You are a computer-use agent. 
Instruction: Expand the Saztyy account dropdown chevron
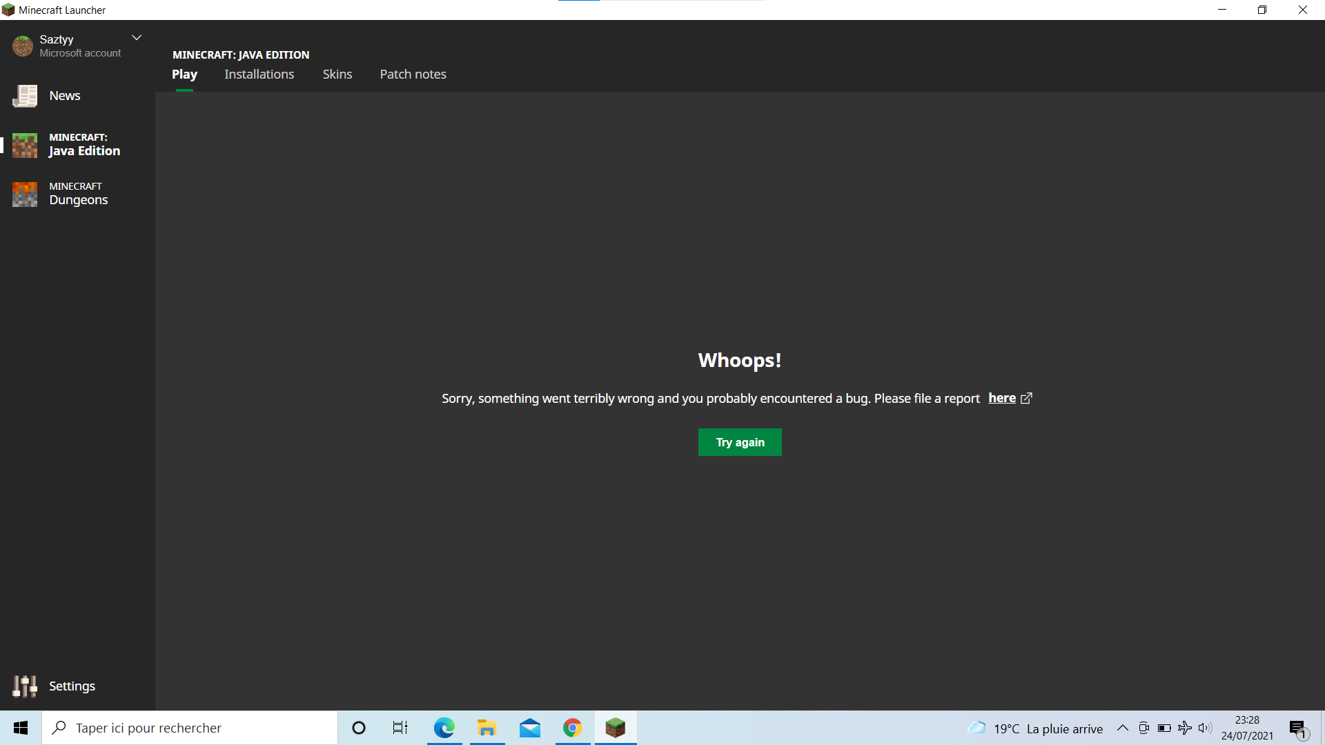coord(137,38)
